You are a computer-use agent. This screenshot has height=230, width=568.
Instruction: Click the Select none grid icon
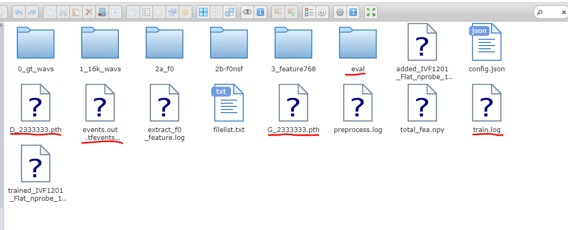pos(216,13)
